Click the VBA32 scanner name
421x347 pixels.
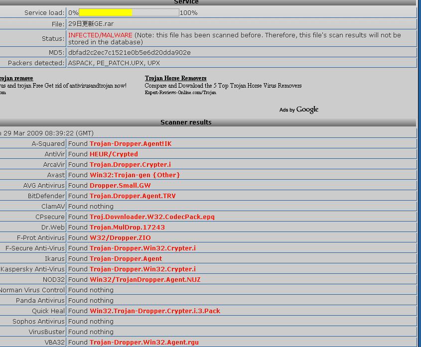(x=55, y=343)
